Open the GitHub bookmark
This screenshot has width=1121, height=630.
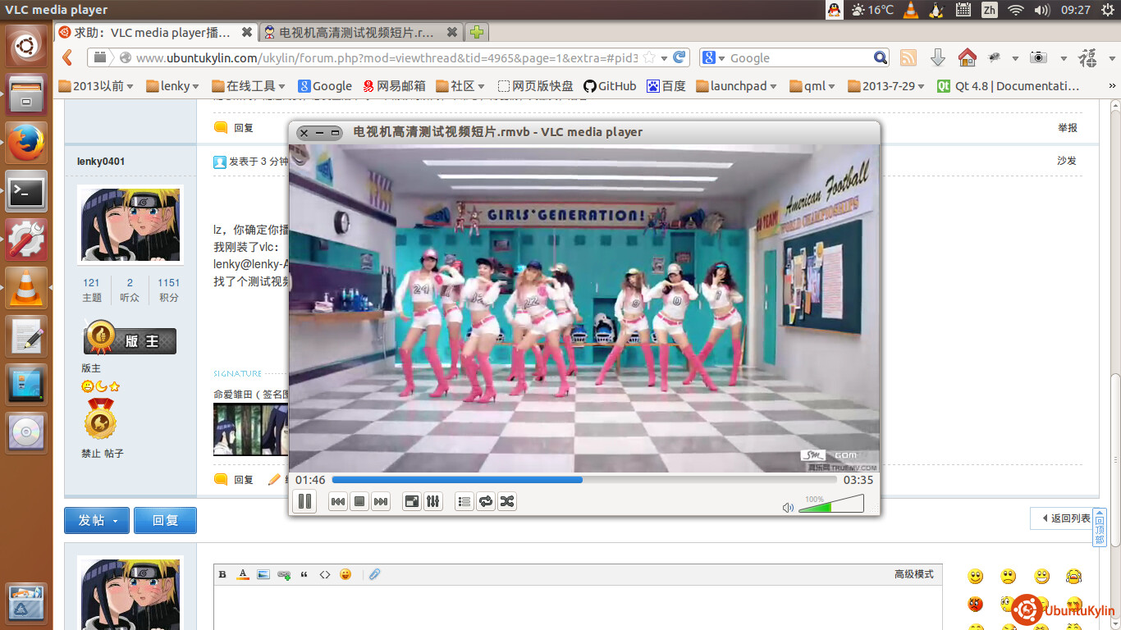tap(609, 86)
